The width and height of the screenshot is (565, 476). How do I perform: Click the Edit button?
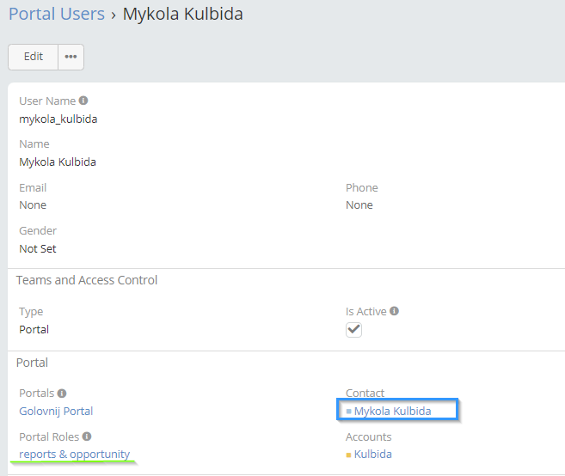[x=33, y=57]
